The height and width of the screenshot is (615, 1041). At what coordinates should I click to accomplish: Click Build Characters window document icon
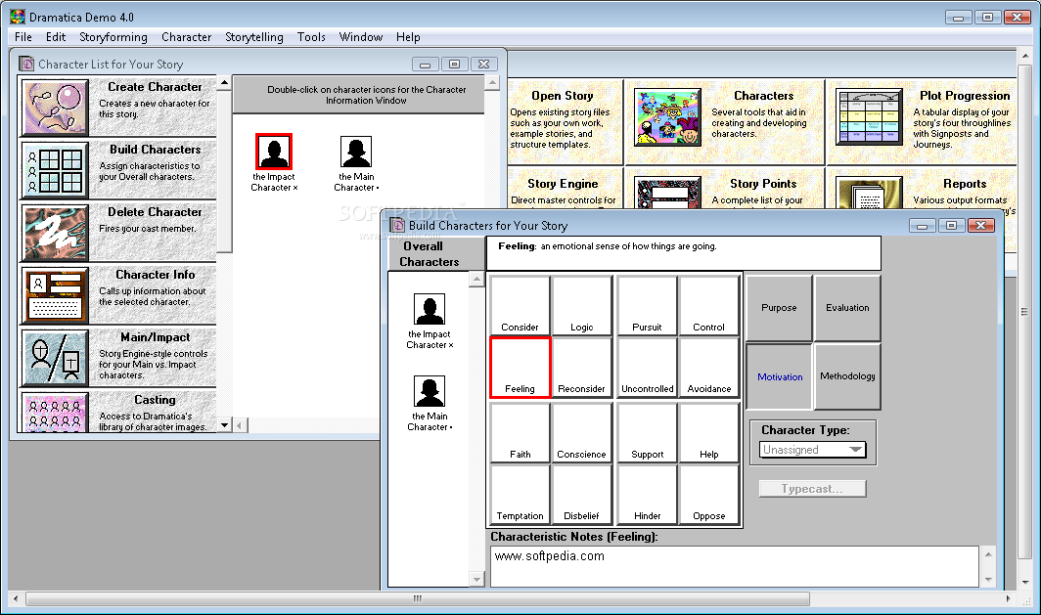(397, 225)
